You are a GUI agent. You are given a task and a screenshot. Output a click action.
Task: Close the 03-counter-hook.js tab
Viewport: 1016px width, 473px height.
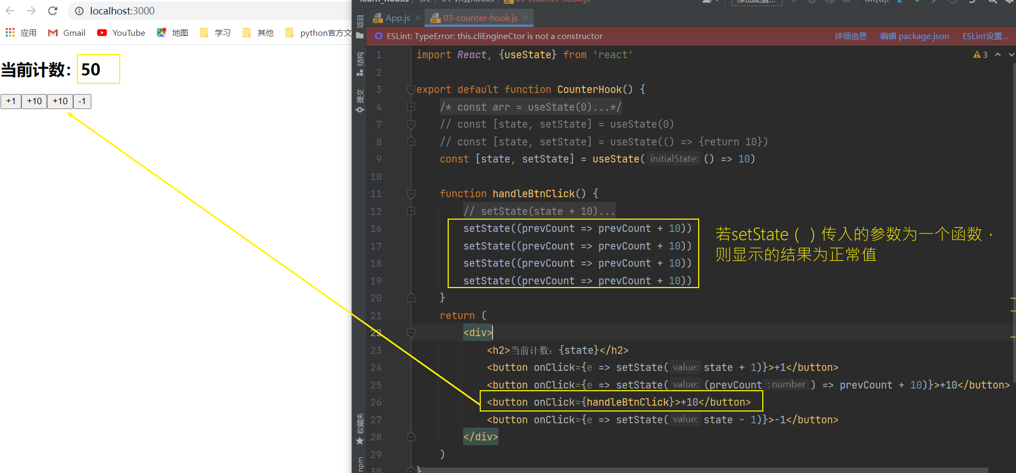pyautogui.click(x=526, y=18)
